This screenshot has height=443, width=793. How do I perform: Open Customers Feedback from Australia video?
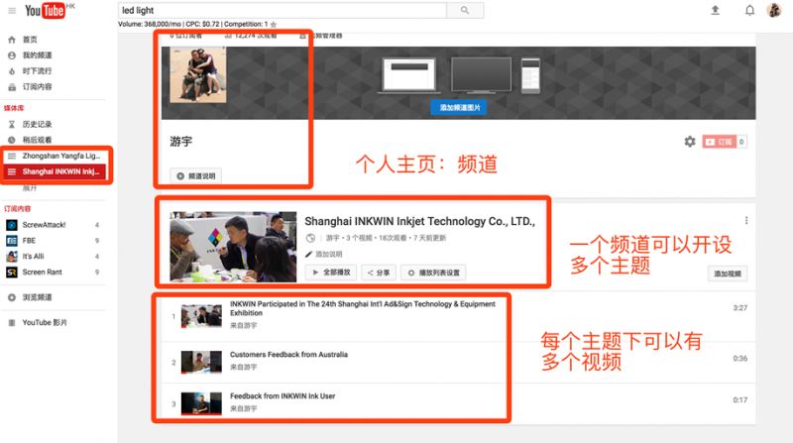tap(288, 355)
